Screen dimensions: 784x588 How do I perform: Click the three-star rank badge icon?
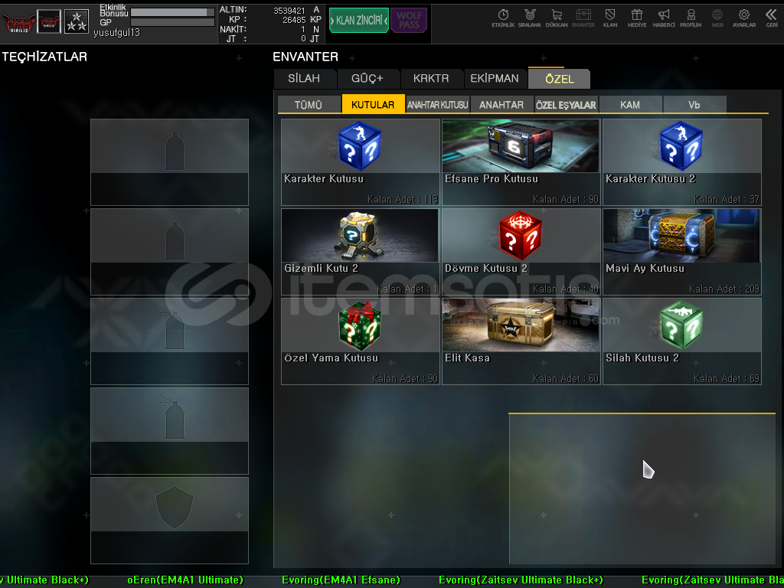77,21
